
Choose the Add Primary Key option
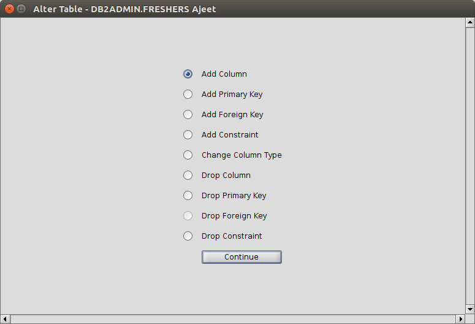188,94
